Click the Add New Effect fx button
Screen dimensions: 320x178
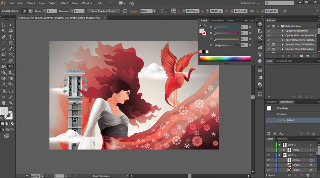(281, 133)
